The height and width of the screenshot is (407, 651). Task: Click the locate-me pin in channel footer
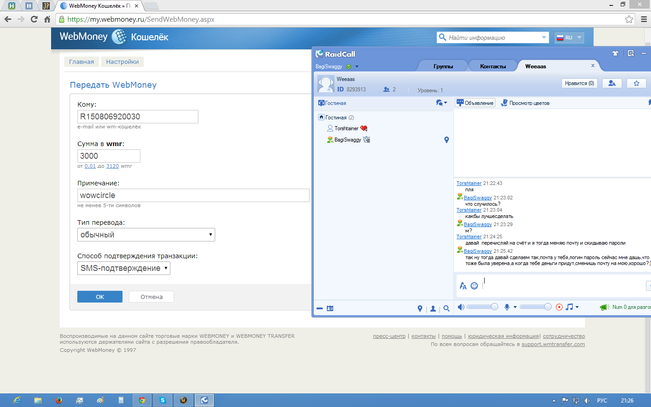(420, 308)
